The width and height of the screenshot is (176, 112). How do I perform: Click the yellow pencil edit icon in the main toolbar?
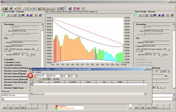point(24,9)
